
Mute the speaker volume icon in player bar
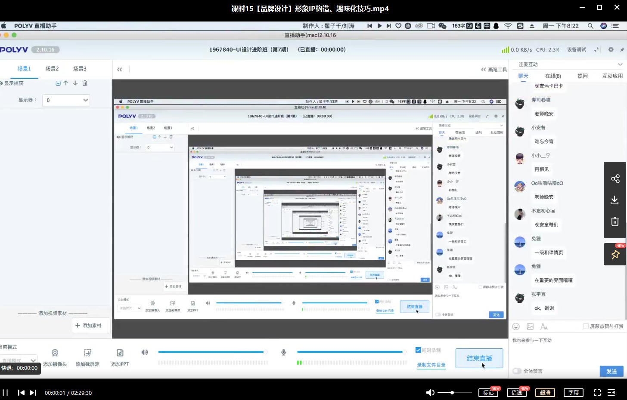(x=430, y=392)
